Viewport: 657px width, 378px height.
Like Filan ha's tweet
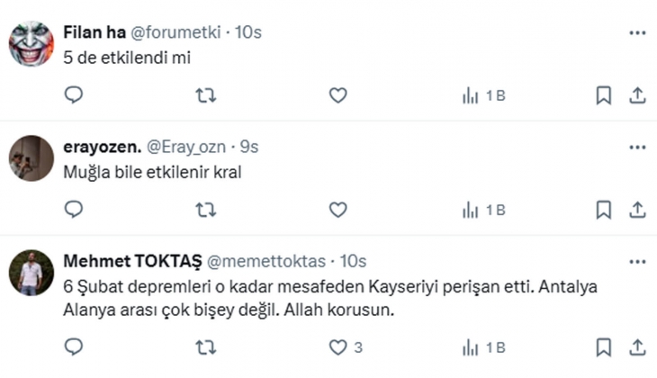[337, 95]
